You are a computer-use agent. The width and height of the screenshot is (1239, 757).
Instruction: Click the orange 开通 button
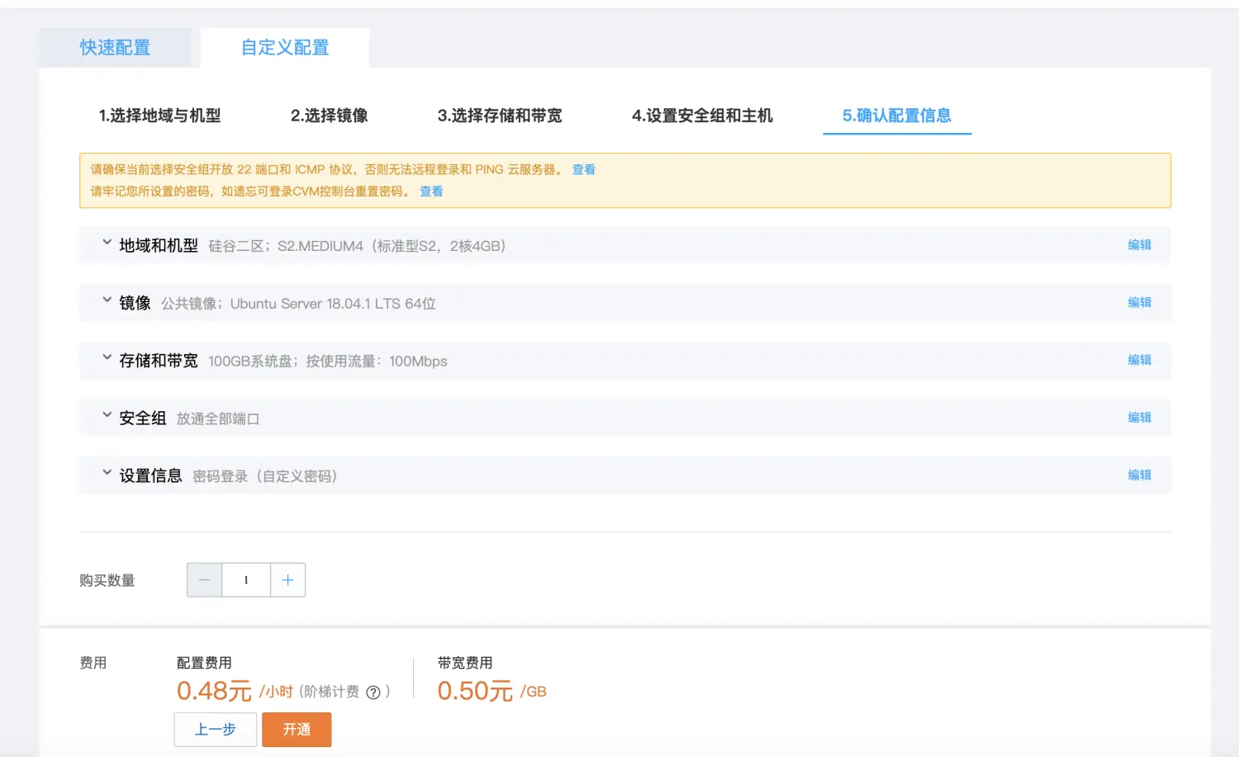pyautogui.click(x=297, y=730)
